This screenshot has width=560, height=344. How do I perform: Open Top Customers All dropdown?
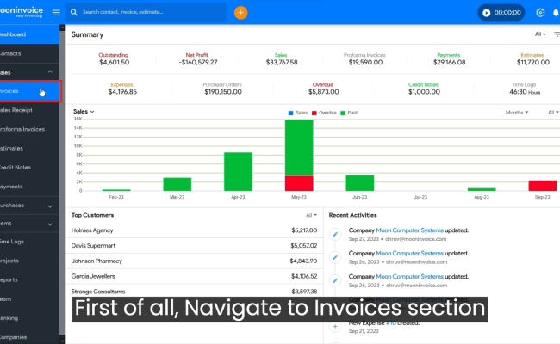tap(311, 215)
